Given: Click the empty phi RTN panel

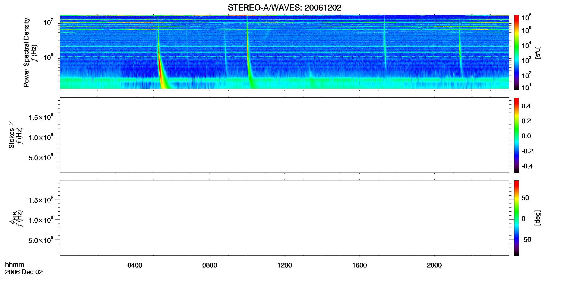Looking at the screenshot, I should pyautogui.click(x=284, y=218).
